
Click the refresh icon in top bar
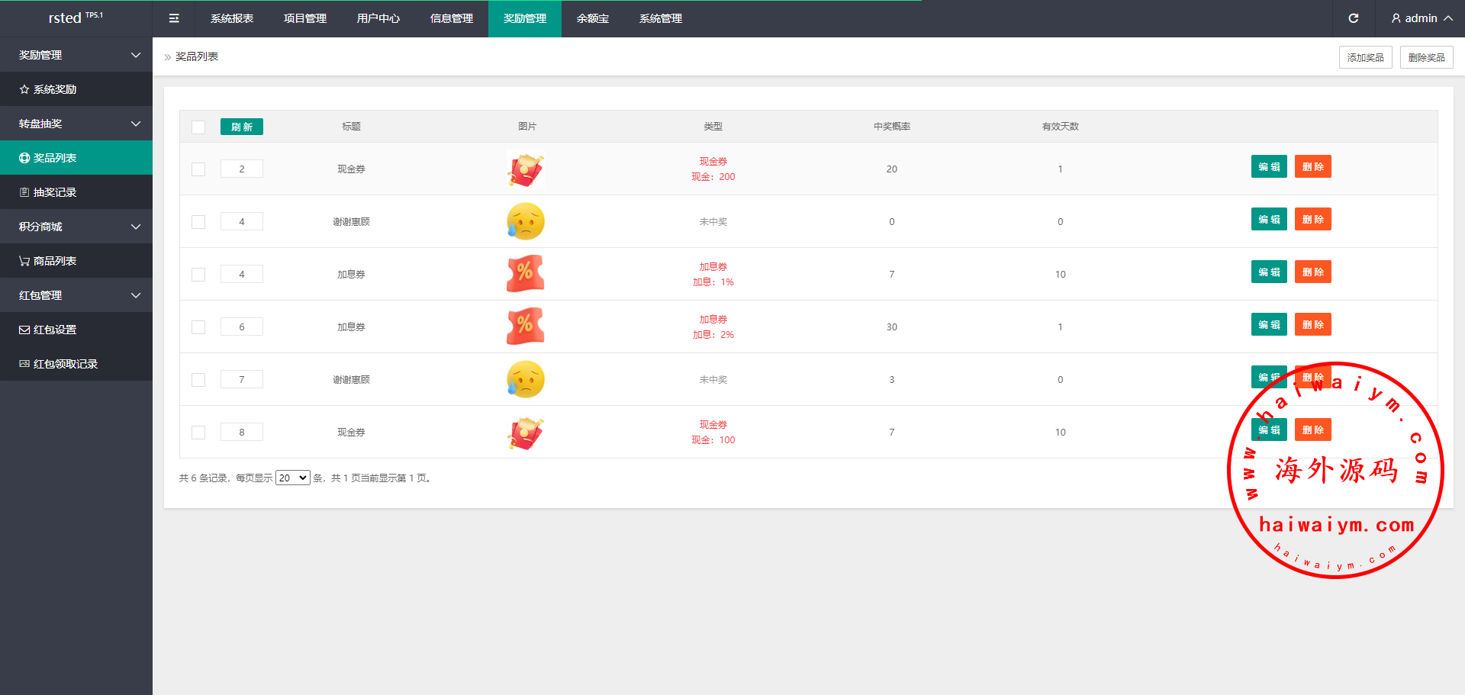pos(1353,18)
